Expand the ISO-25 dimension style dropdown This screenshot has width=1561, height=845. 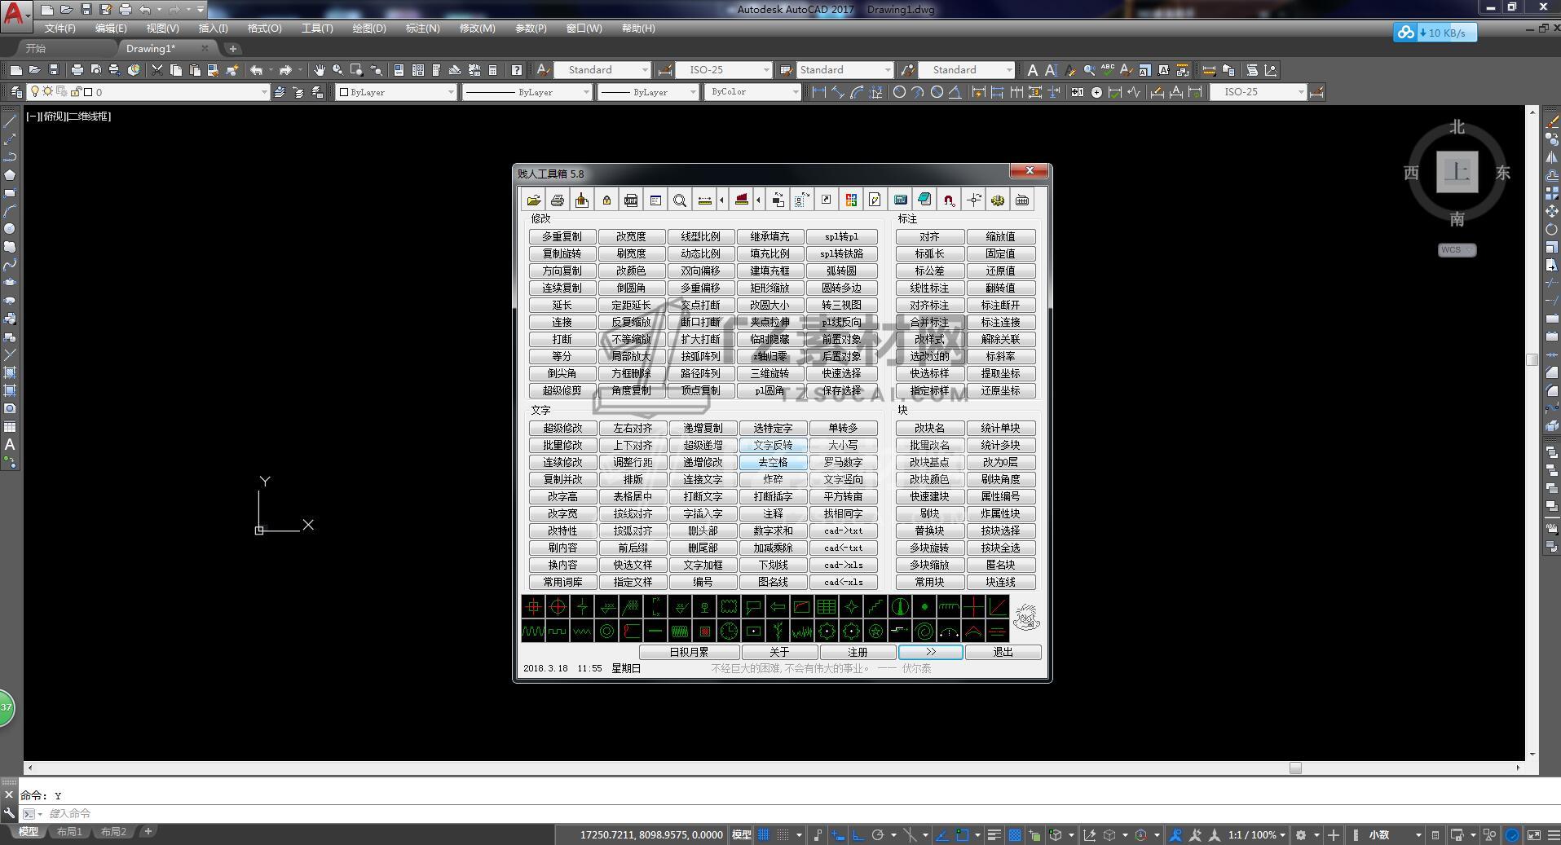click(765, 70)
